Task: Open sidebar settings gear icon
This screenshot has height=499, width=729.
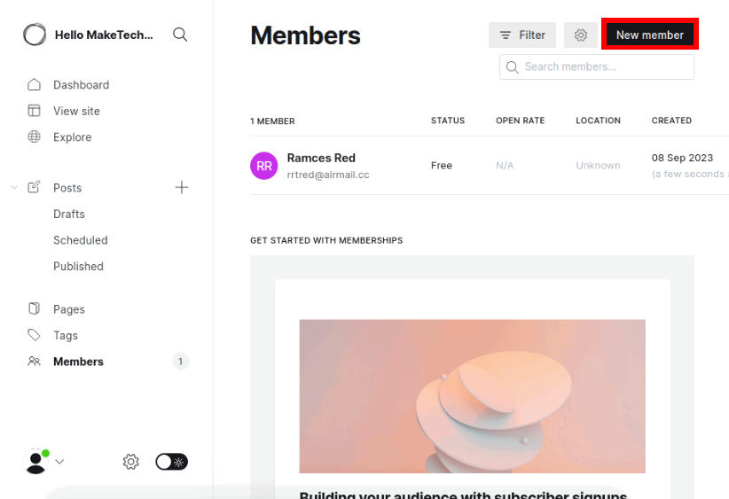Action: click(x=131, y=462)
